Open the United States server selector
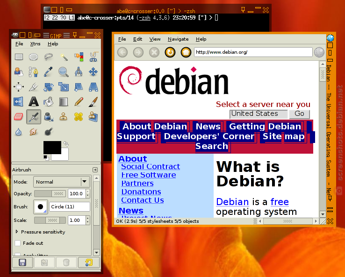 (x=259, y=114)
